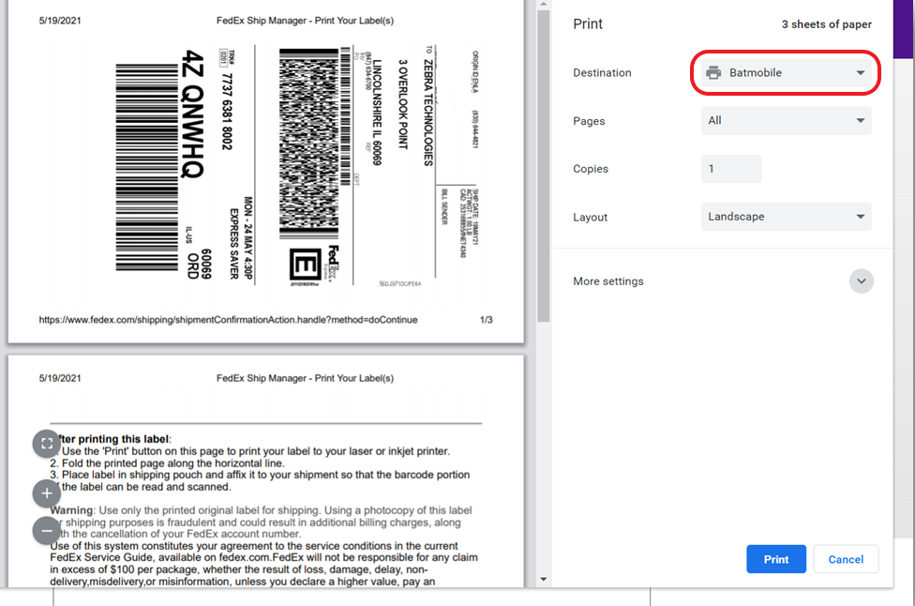Click the expand-to-fullscreen preview icon

46,443
